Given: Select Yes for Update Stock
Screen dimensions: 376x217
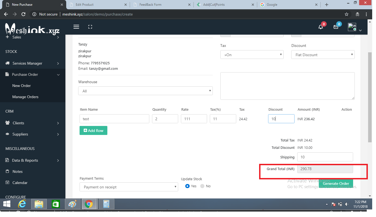Looking at the screenshot, I should point(187,186).
